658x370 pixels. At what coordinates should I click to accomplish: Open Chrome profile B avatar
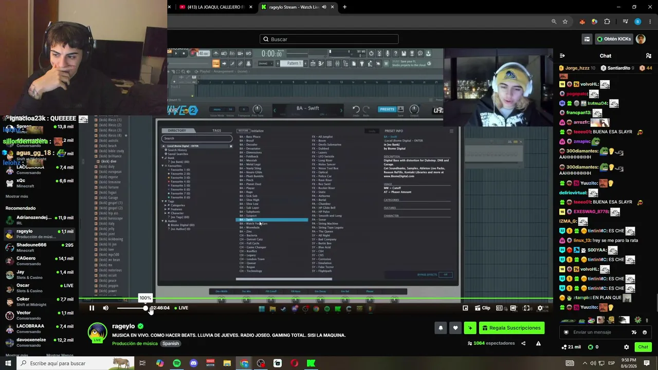(x=638, y=22)
